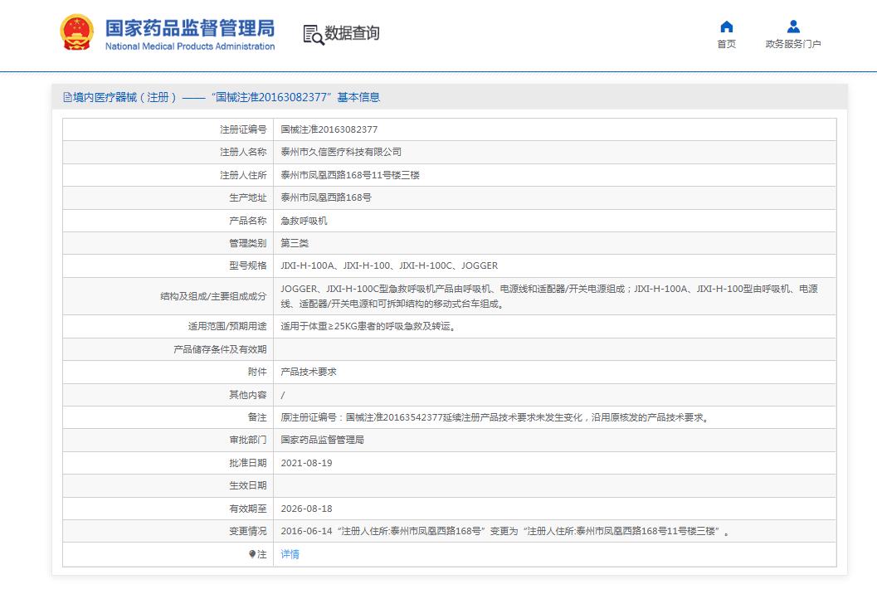Image resolution: width=877 pixels, height=594 pixels.
Task: Click the 产品技术要求 attachment text
Action: (309, 372)
